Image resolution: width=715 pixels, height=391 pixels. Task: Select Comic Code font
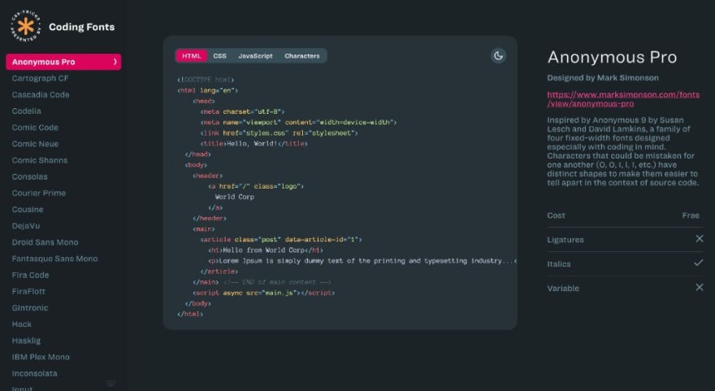coord(35,128)
